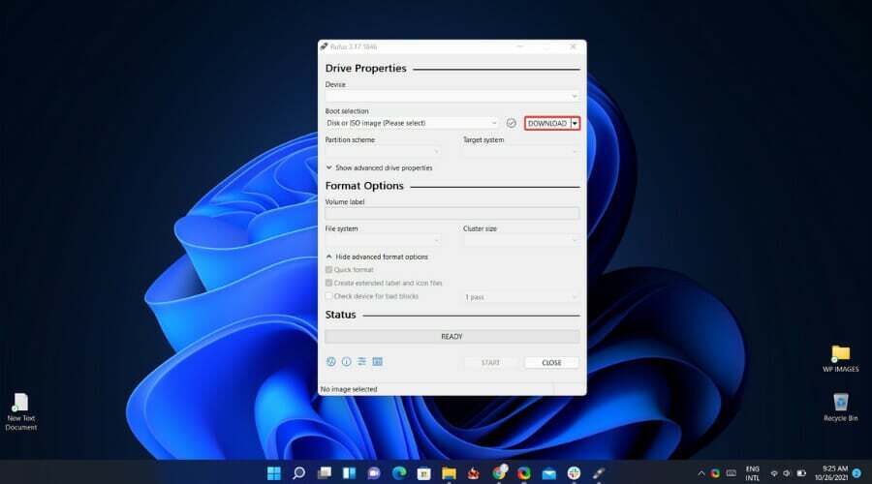Open Microsoft Store taskbar icon
Image resolution: width=872 pixels, height=484 pixels.
tap(423, 473)
